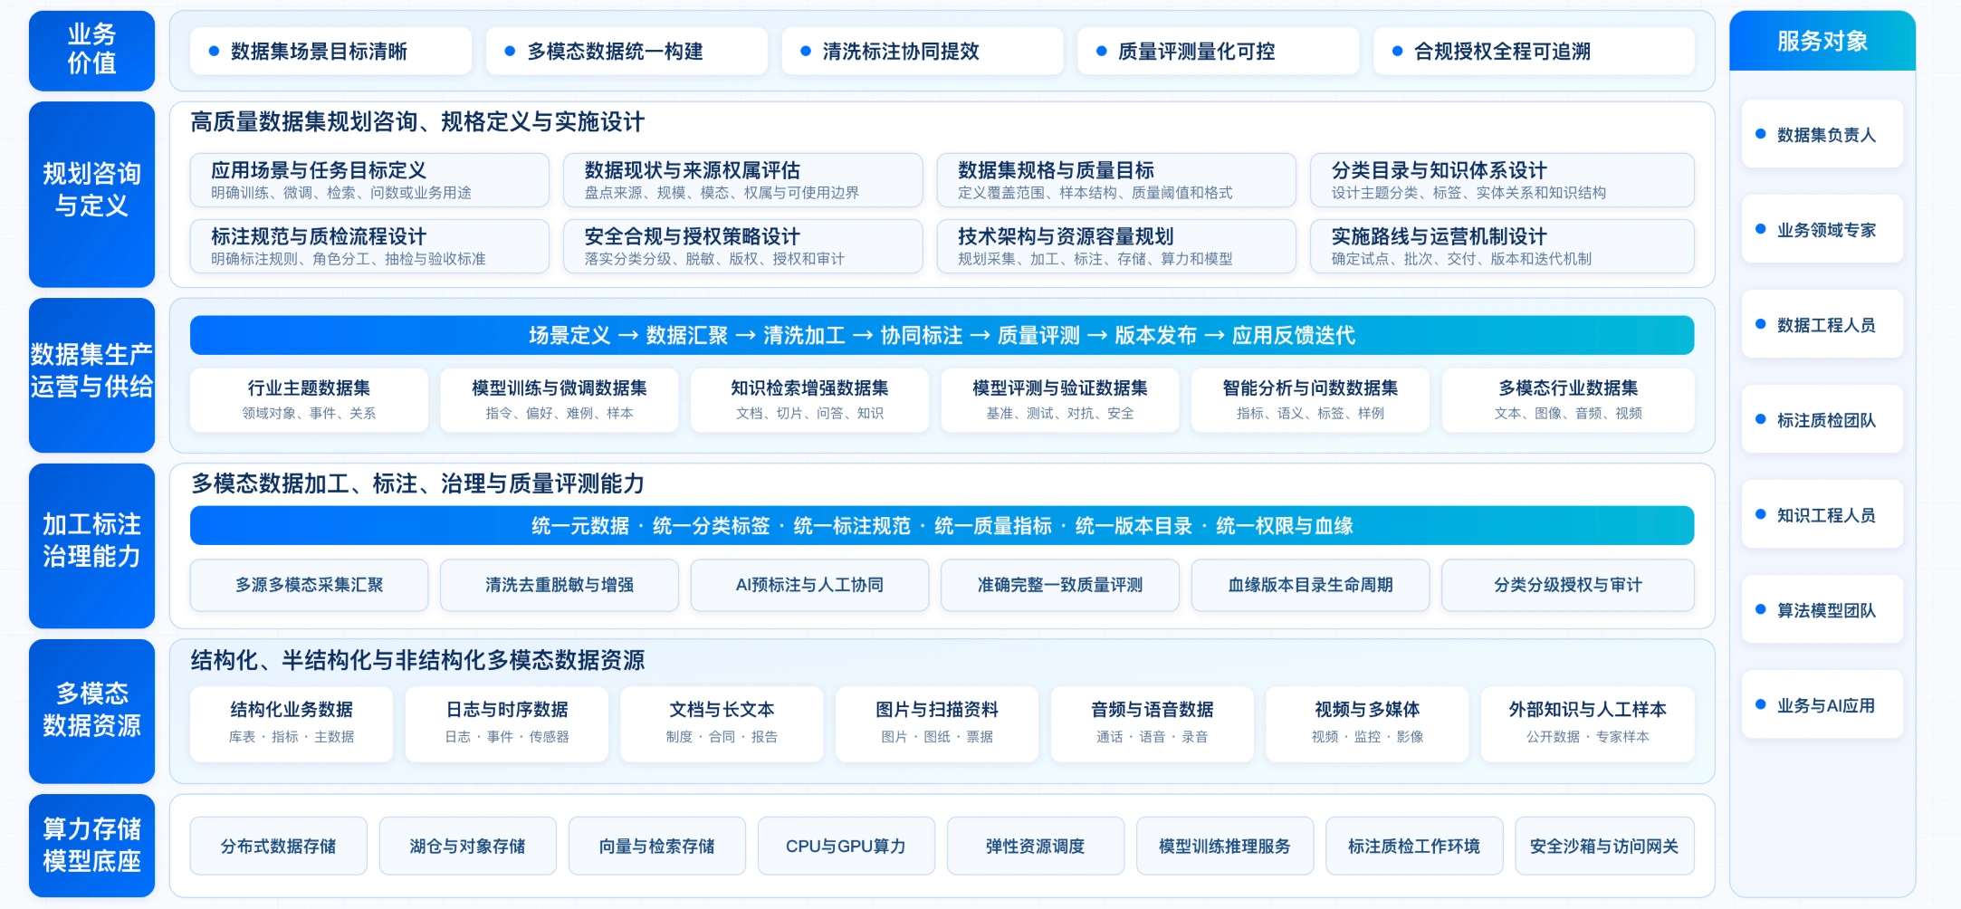Click the CPU与GPU算力 box

[847, 846]
